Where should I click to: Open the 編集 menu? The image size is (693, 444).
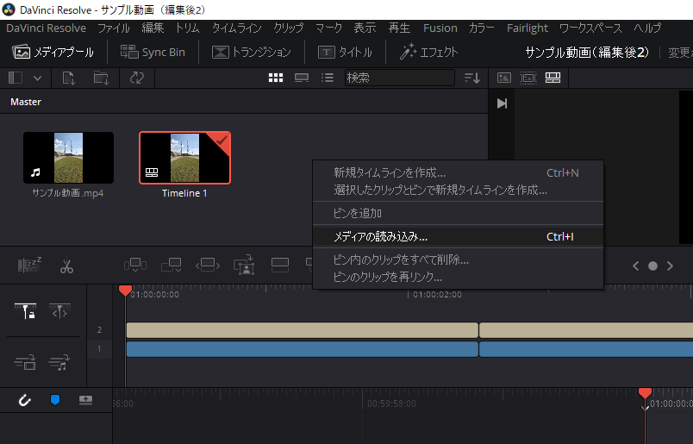tap(153, 28)
